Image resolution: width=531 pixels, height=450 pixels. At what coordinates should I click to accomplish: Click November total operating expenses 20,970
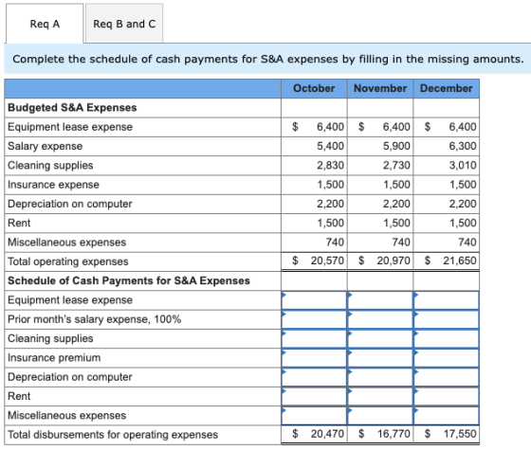[394, 261]
